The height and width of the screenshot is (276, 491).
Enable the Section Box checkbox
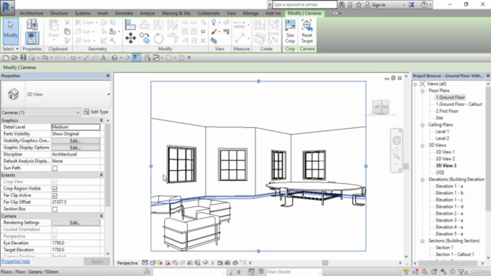tap(54, 209)
